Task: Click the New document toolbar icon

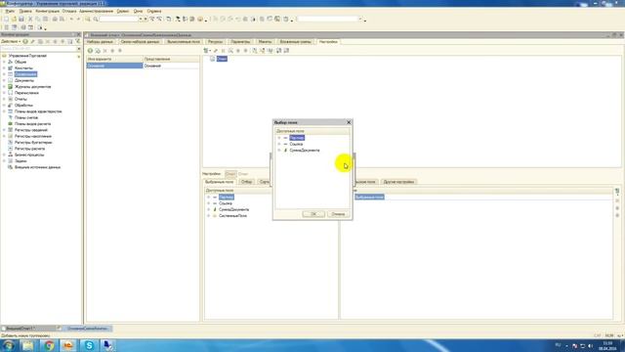Action: point(6,20)
